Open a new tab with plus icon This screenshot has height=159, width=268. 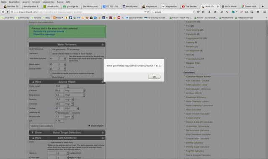[x=263, y=7]
